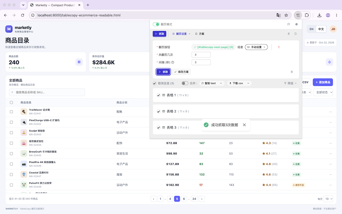The height and width of the screenshot is (214, 342).
Task: Select all products via header checkbox
Action: click(x=11, y=102)
